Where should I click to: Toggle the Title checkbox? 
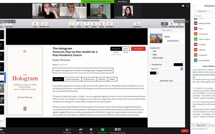pos(151,51)
